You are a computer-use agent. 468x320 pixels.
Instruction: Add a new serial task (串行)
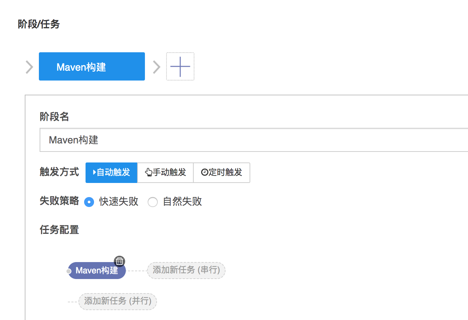pos(186,270)
